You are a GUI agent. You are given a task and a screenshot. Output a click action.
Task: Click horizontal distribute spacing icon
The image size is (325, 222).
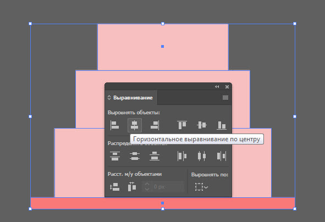click(x=132, y=187)
